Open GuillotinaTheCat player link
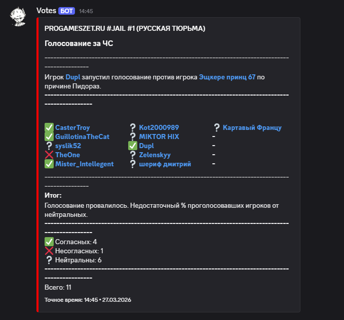Screen dimensions: 344x320 (x=82, y=136)
